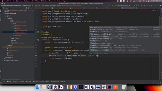Run the application with green play icon
This screenshot has height=91, width=162.
[x=132, y=6]
